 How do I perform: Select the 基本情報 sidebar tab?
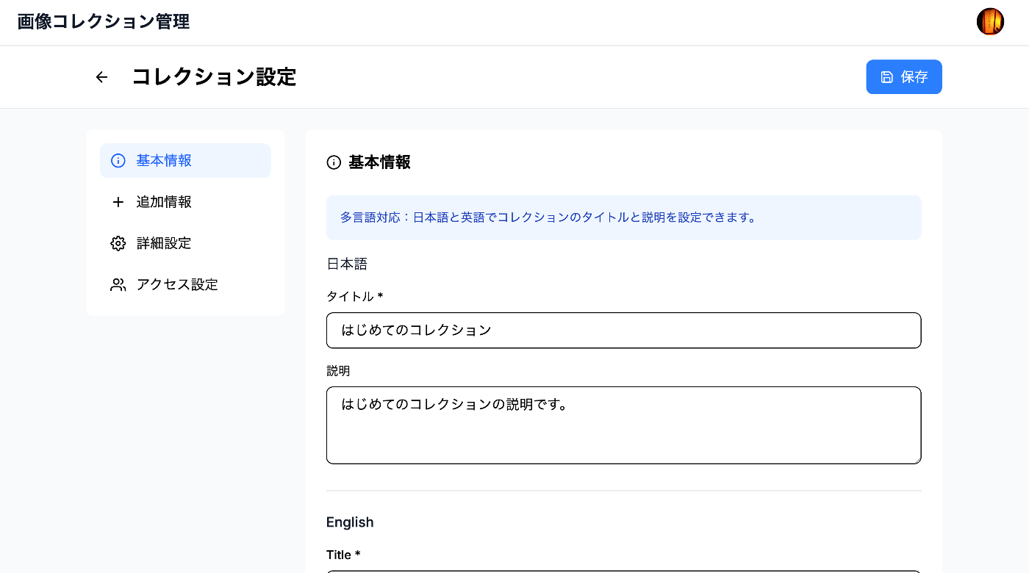pyautogui.click(x=185, y=161)
